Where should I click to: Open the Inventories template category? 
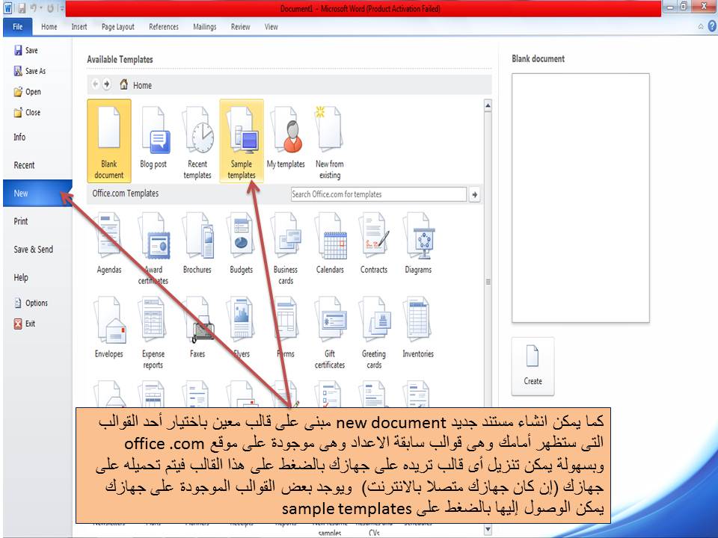pyautogui.click(x=418, y=327)
